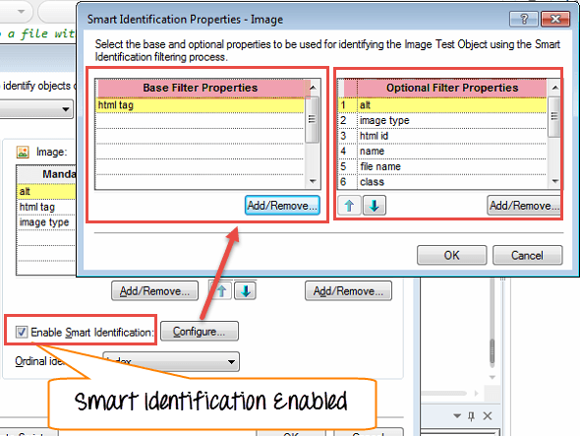This screenshot has height=436, width=580.
Task: Select html tag in Base Filter Properties
Action: [200, 105]
